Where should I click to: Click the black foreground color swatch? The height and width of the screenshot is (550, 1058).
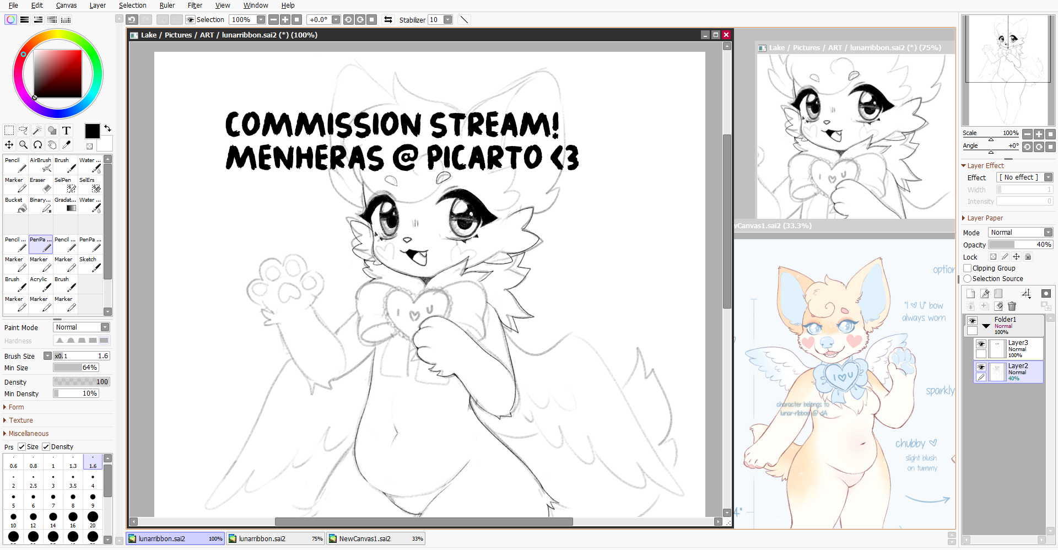coord(93,131)
